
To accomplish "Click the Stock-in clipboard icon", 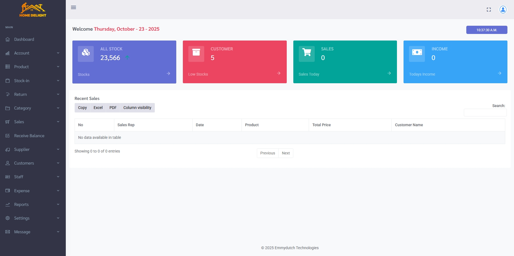I will [x=8, y=81].
